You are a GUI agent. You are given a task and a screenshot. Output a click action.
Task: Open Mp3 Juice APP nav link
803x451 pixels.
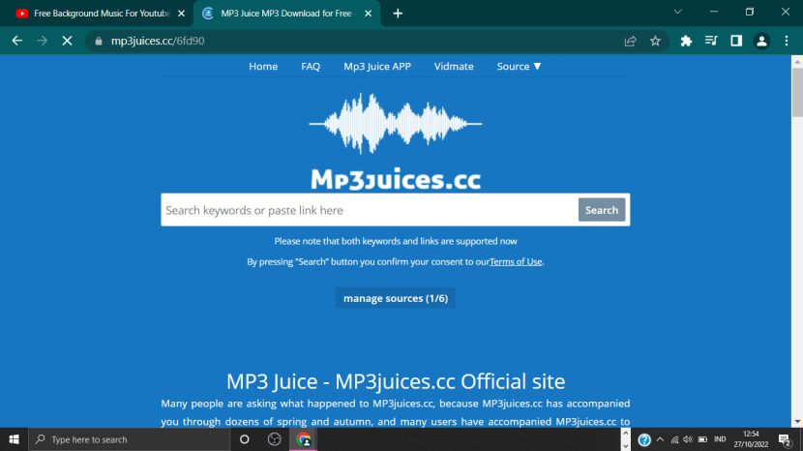(377, 66)
